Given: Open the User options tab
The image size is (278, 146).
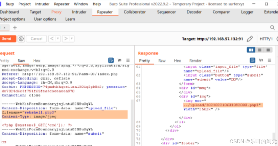Looking at the screenshot, I should 45,19.
